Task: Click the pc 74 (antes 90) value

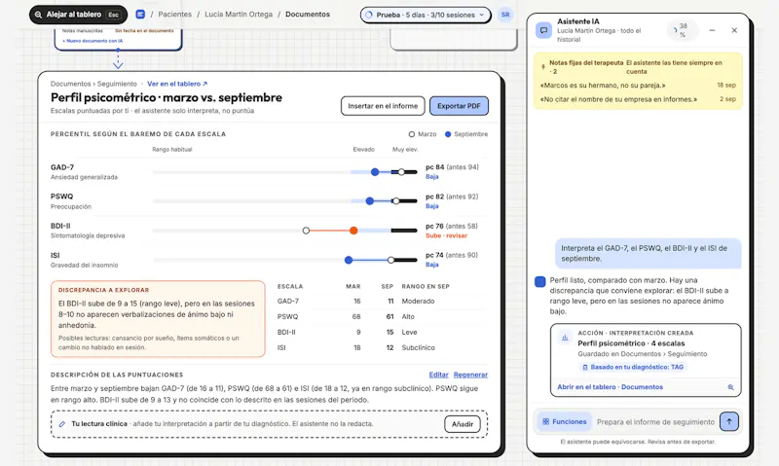Action: pos(452,255)
